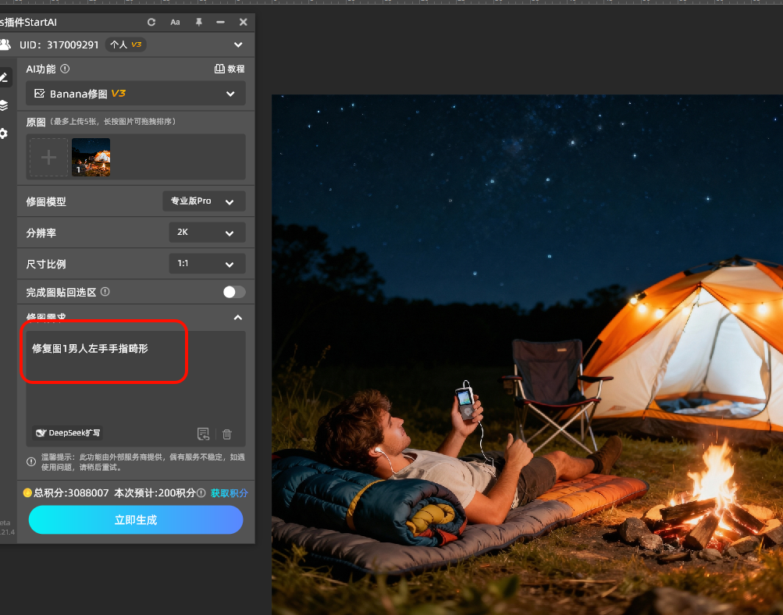Collapse the 修图需求 section chevron
Viewport: 783px width, 615px height.
coord(238,318)
